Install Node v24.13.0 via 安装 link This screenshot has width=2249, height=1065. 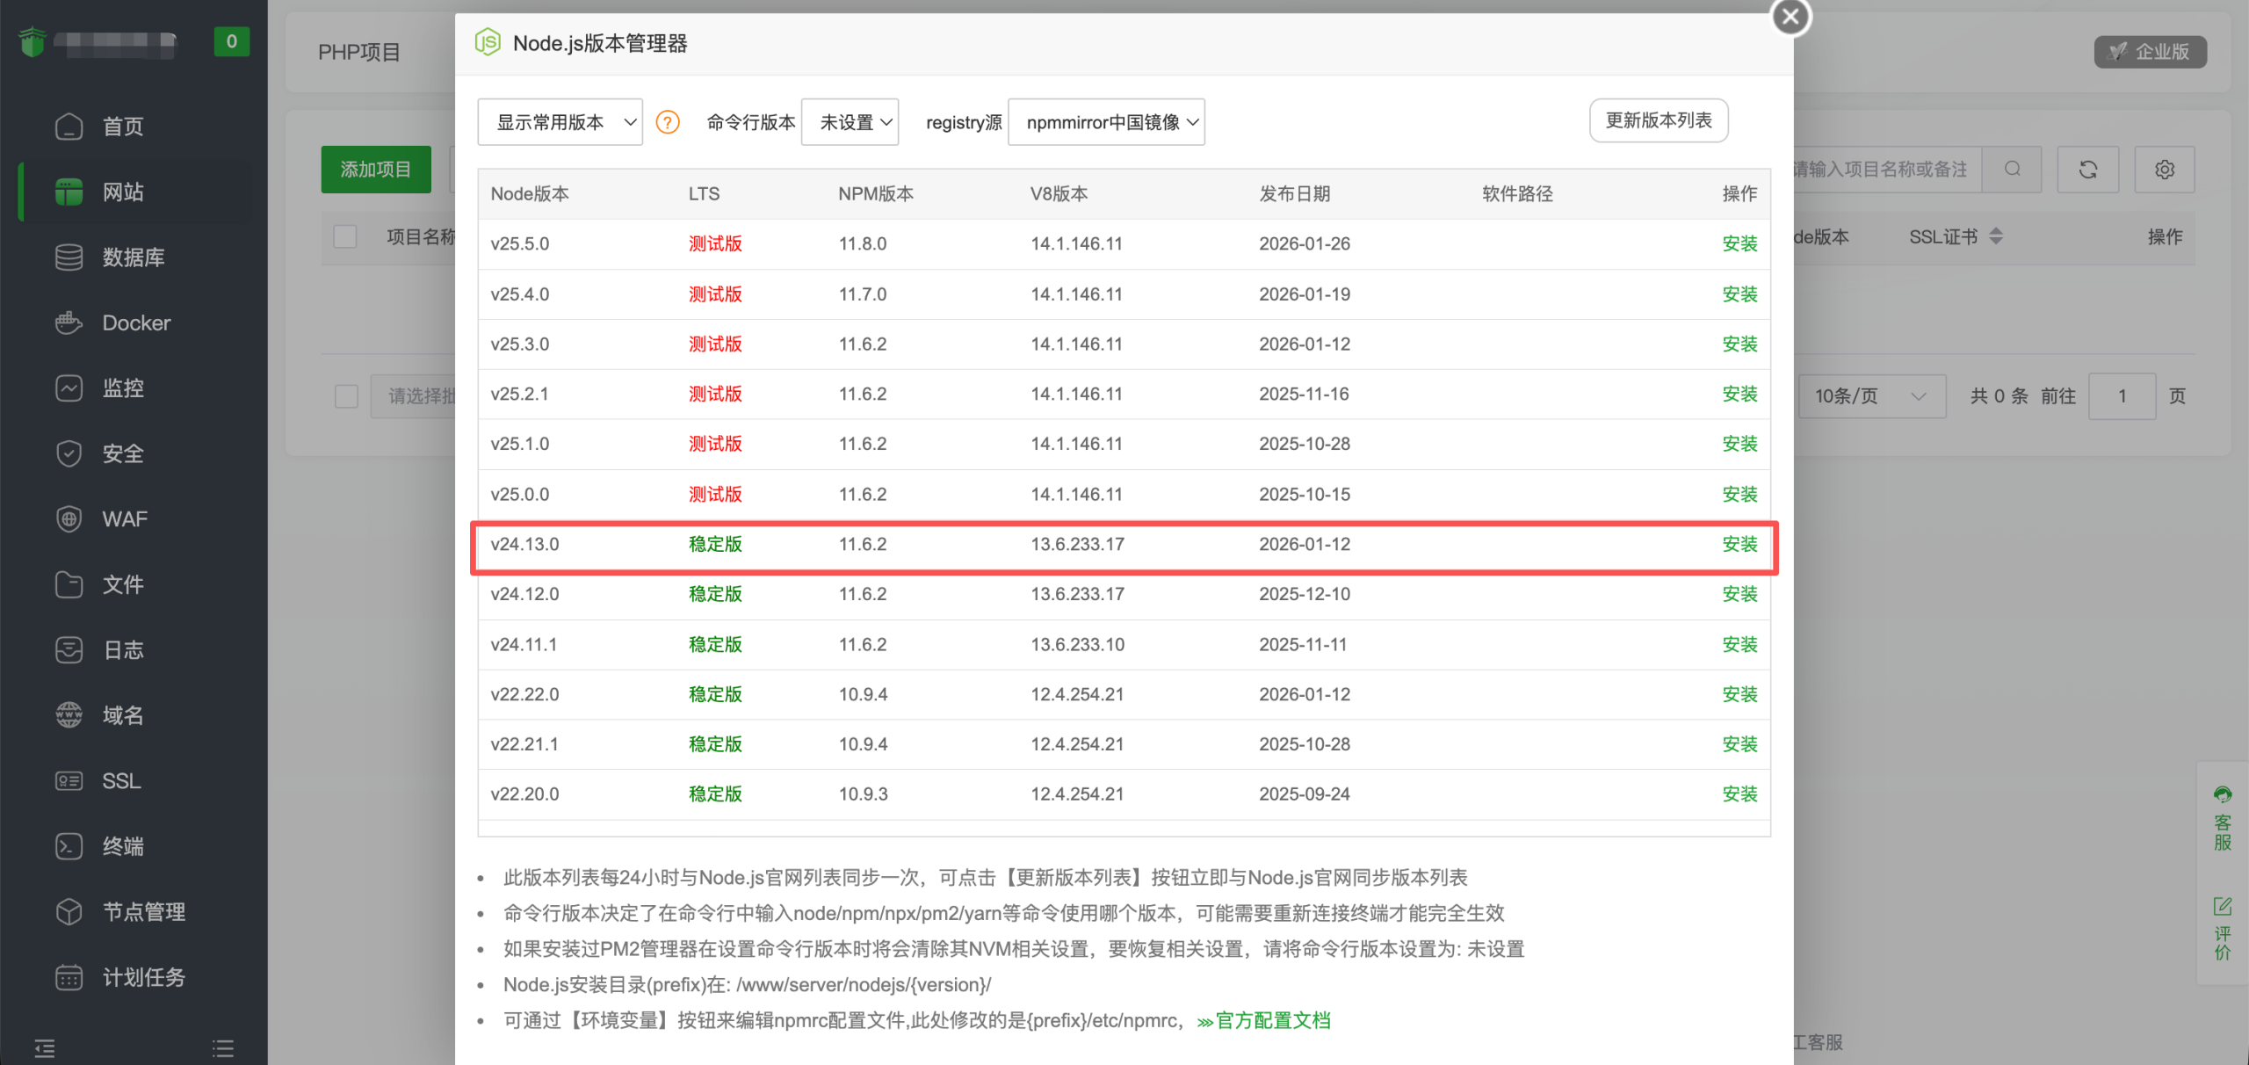1739,545
